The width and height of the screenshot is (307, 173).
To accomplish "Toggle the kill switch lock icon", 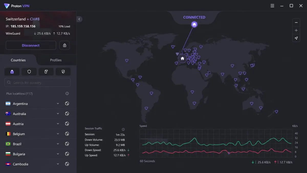I will [64, 45].
